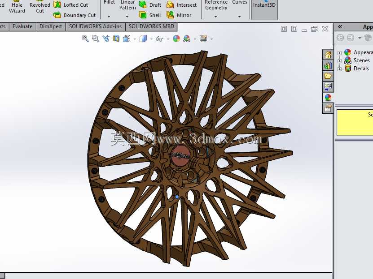
Task: Expand the View Orientation dropdown arrow
Action: (135, 39)
